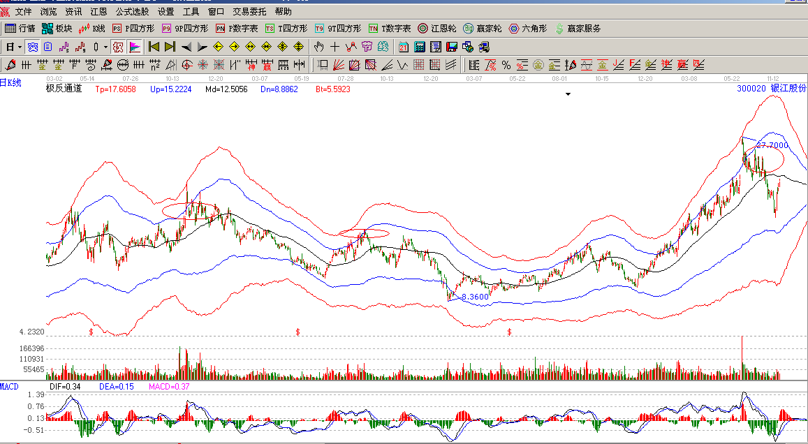The height and width of the screenshot is (444, 808).
Task: Select the percent (%) line drawing tool
Action: pyautogui.click(x=506, y=65)
